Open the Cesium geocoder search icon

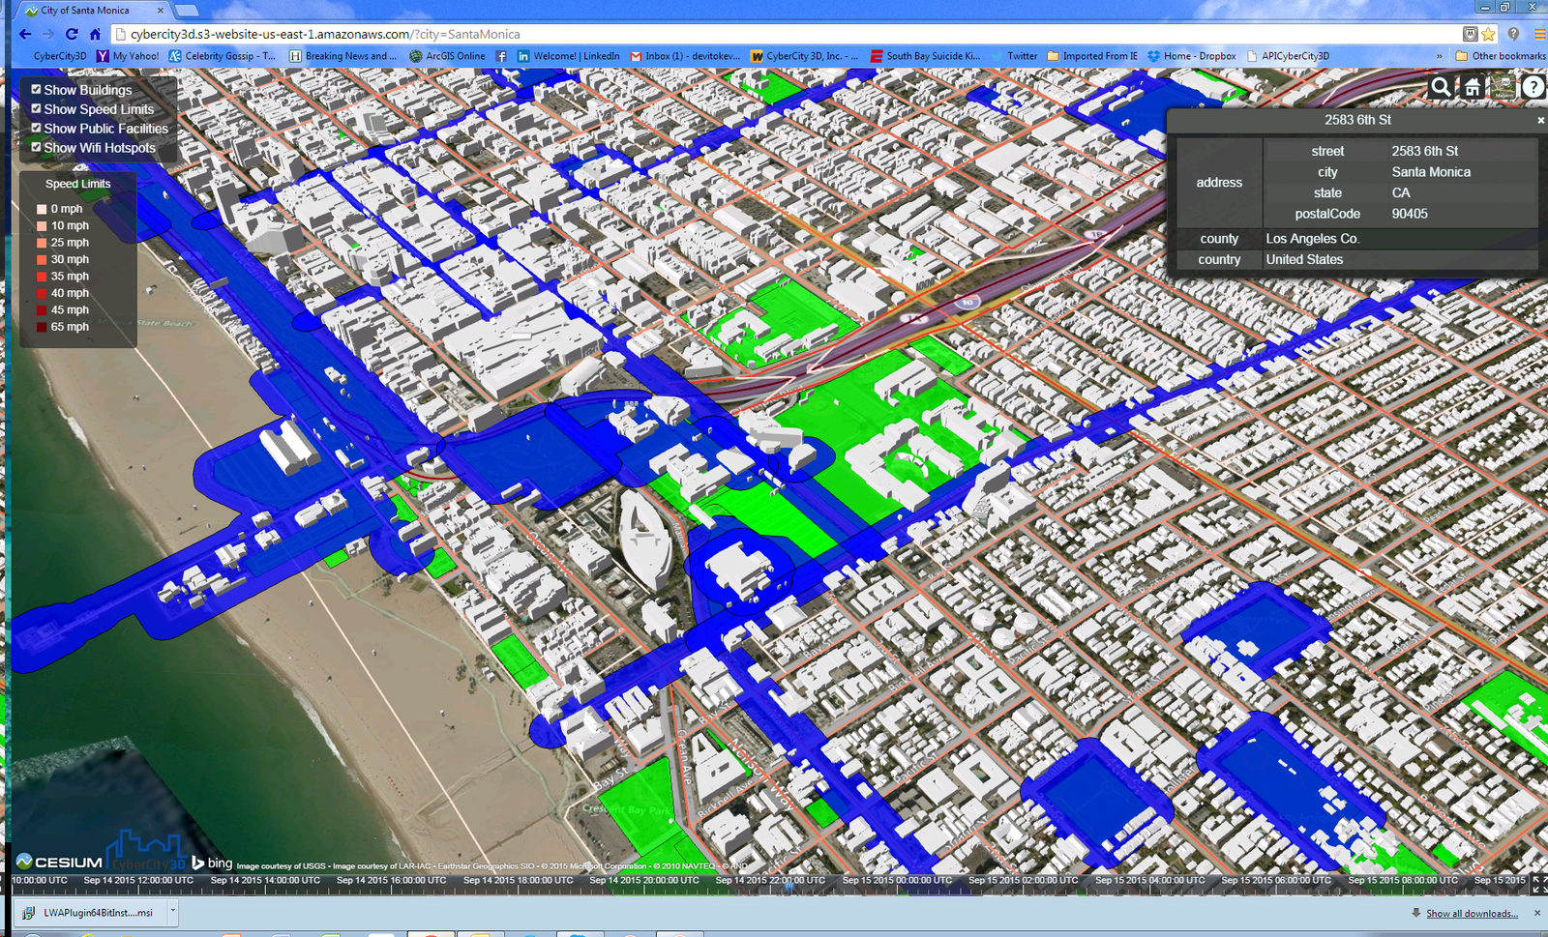pos(1441,87)
